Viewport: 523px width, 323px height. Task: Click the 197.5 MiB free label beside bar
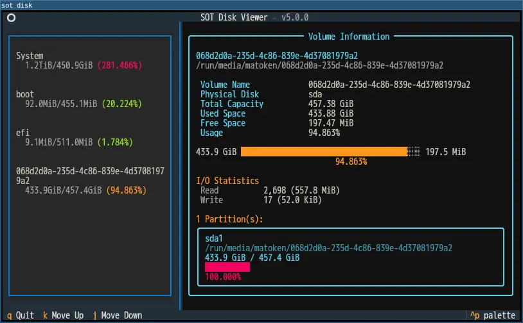(446, 152)
